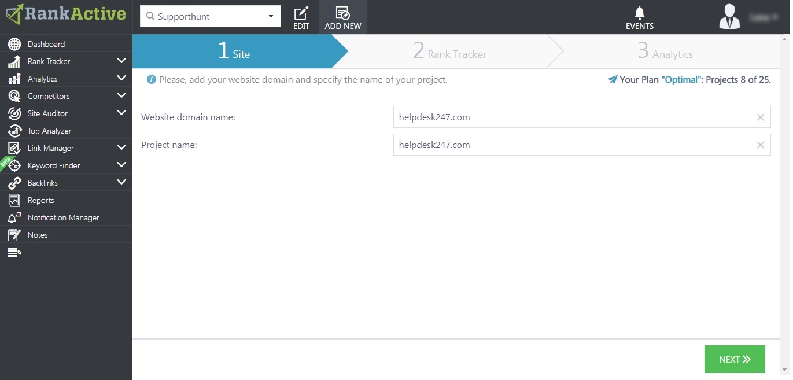Open the Dashboard globe icon
Viewport: 793px width, 380px height.
tap(14, 44)
